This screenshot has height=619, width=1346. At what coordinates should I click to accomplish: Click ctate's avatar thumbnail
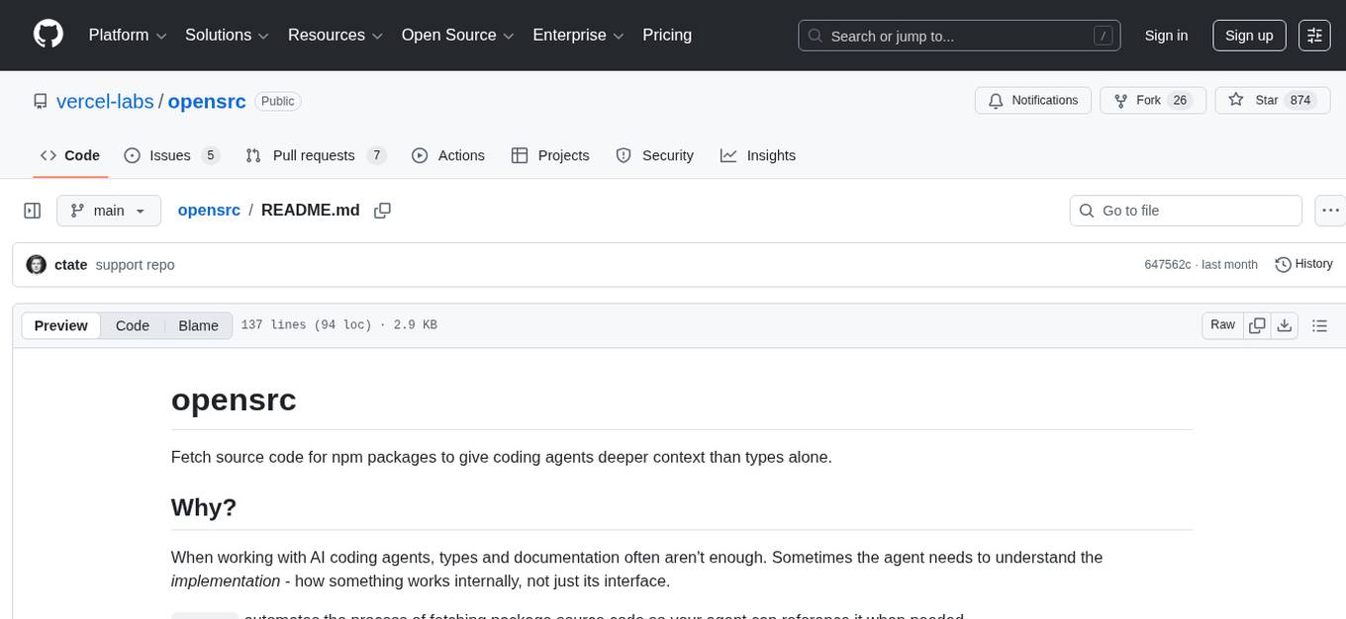(36, 264)
